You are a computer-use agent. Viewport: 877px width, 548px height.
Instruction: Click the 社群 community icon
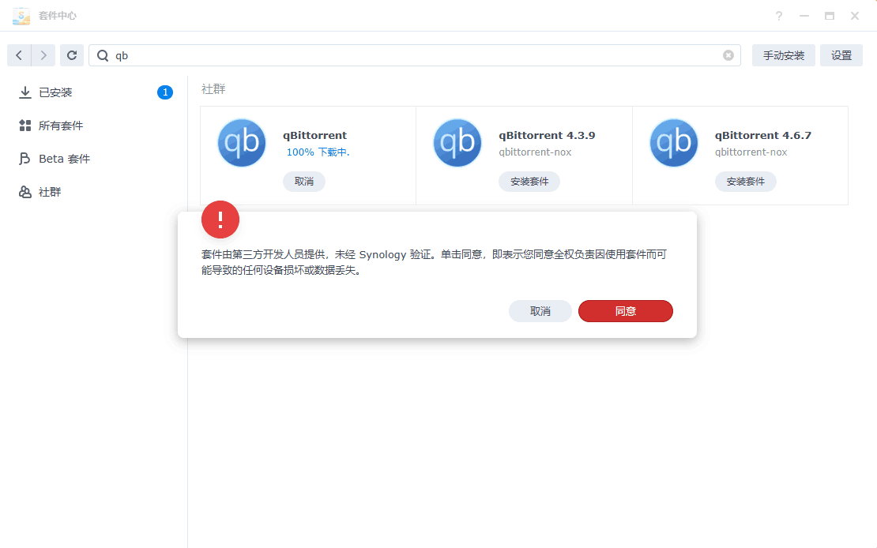[x=25, y=192]
